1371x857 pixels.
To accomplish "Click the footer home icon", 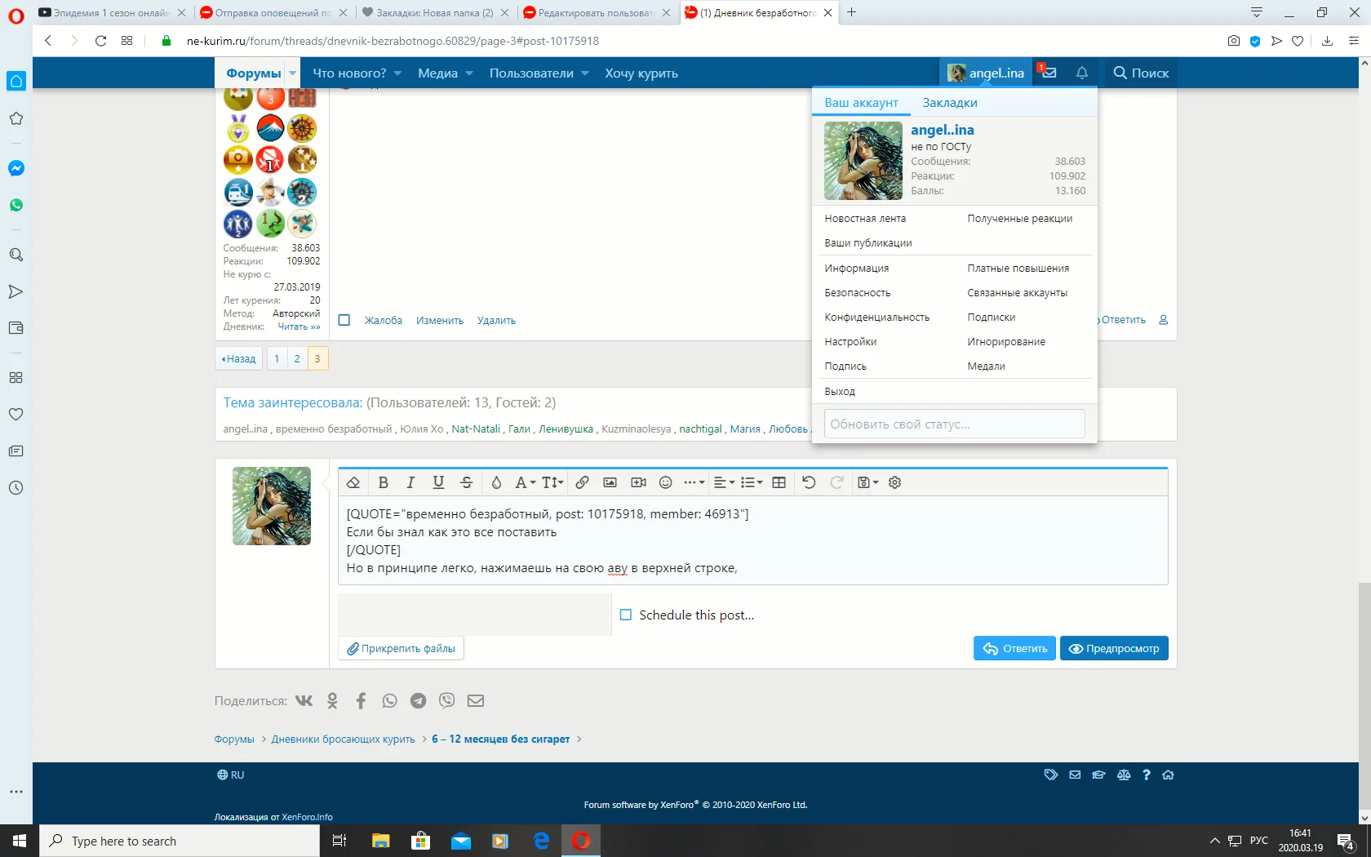I will tap(1169, 775).
